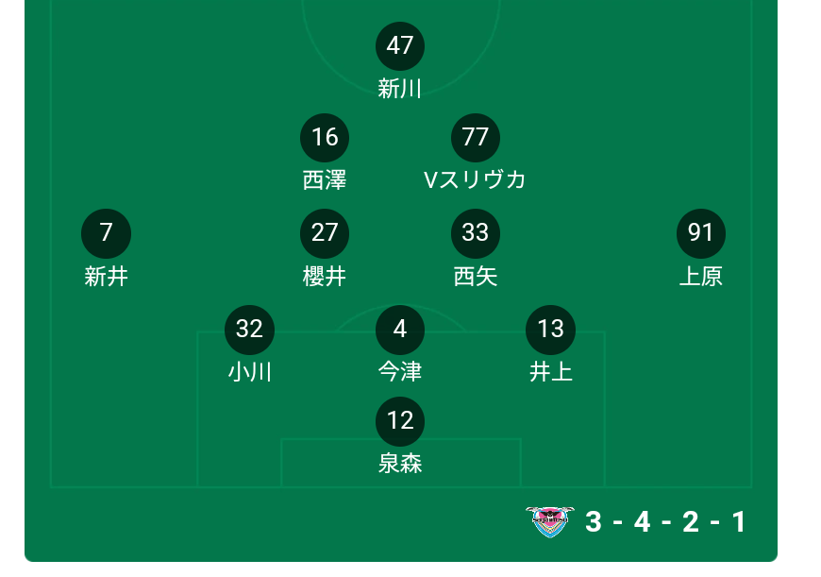
Task: Click the 3-4-2-1 formation label
Action: pyautogui.click(x=666, y=522)
